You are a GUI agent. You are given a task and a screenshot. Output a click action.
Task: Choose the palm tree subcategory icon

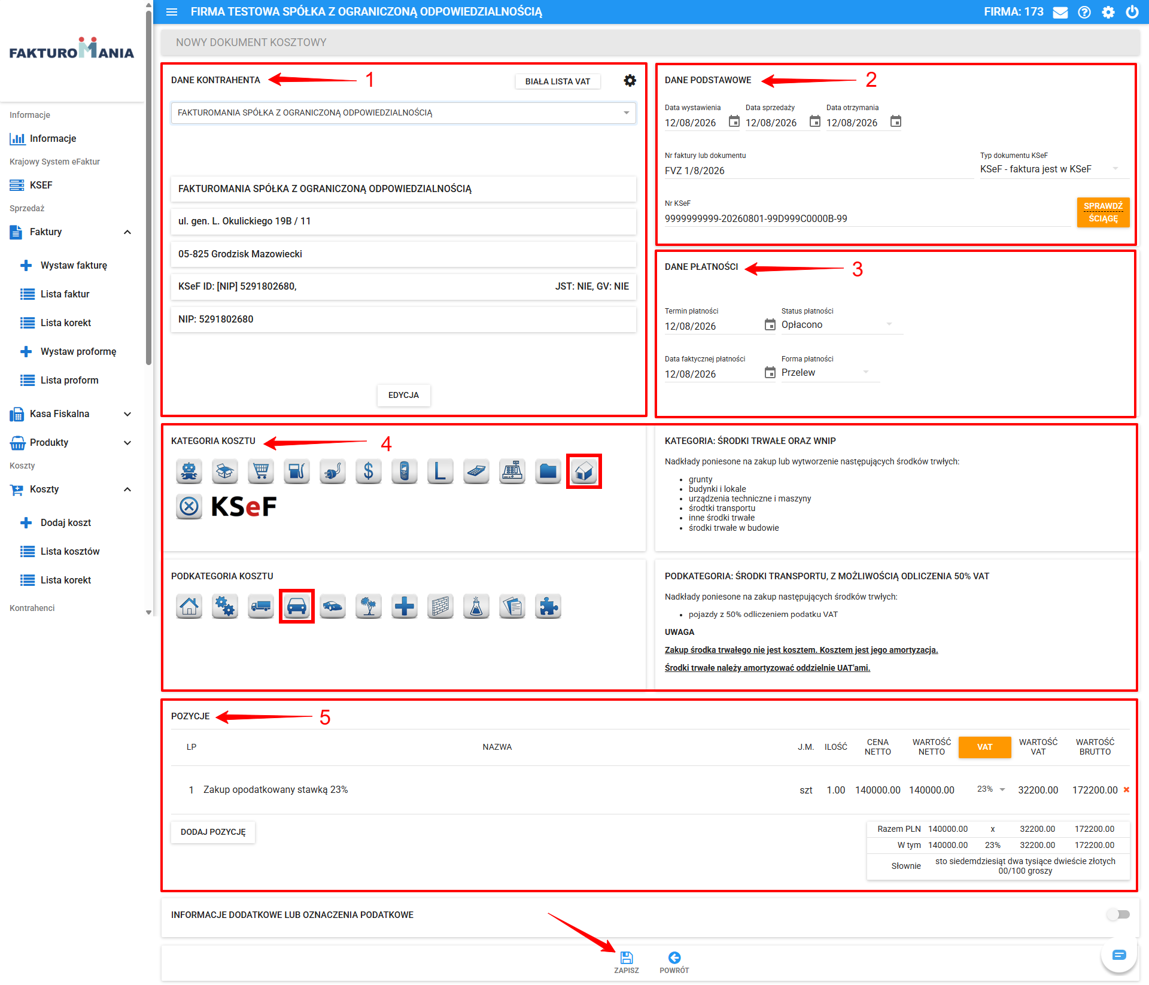pyautogui.click(x=369, y=606)
